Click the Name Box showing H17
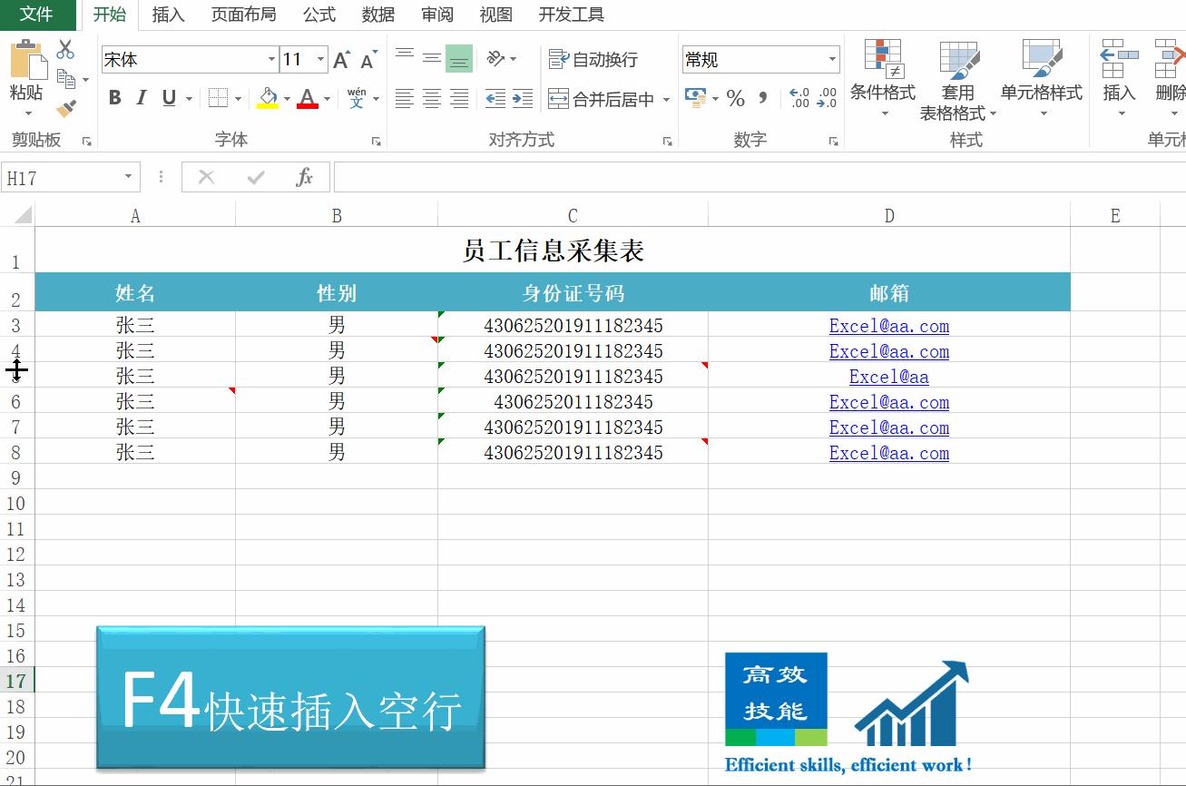1186x786 pixels. click(x=64, y=176)
